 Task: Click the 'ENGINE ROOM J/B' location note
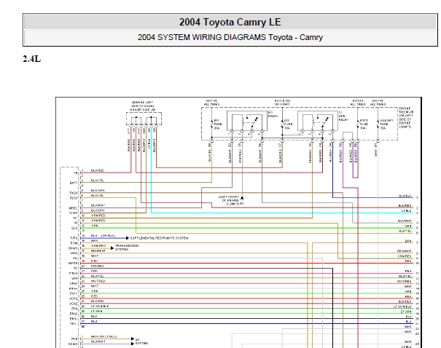406,117
